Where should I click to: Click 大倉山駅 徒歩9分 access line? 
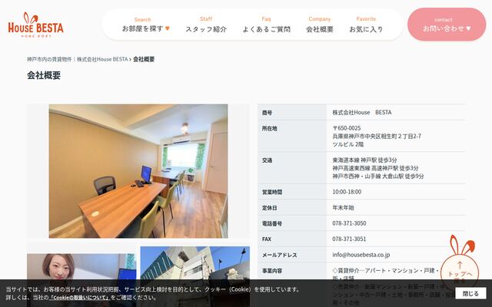pyautogui.click(x=378, y=177)
